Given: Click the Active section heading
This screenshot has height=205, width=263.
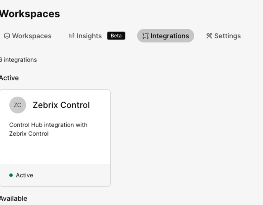Looking at the screenshot, I should [9, 78].
